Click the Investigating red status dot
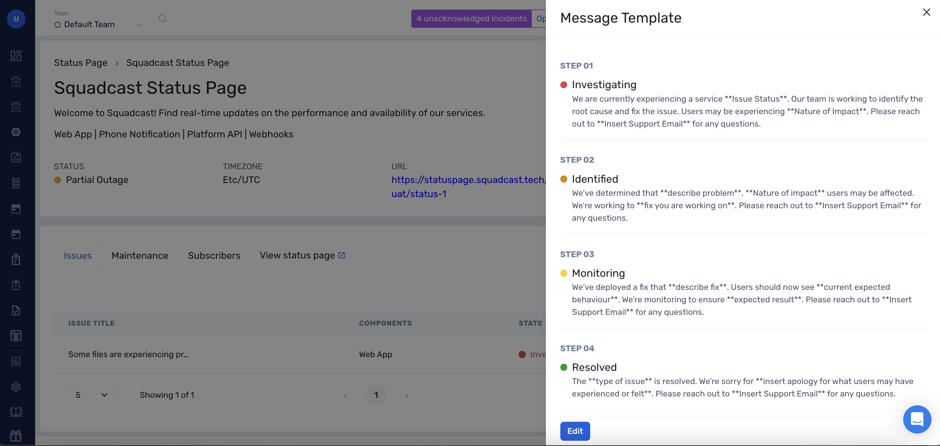The image size is (940, 446). coord(564,85)
